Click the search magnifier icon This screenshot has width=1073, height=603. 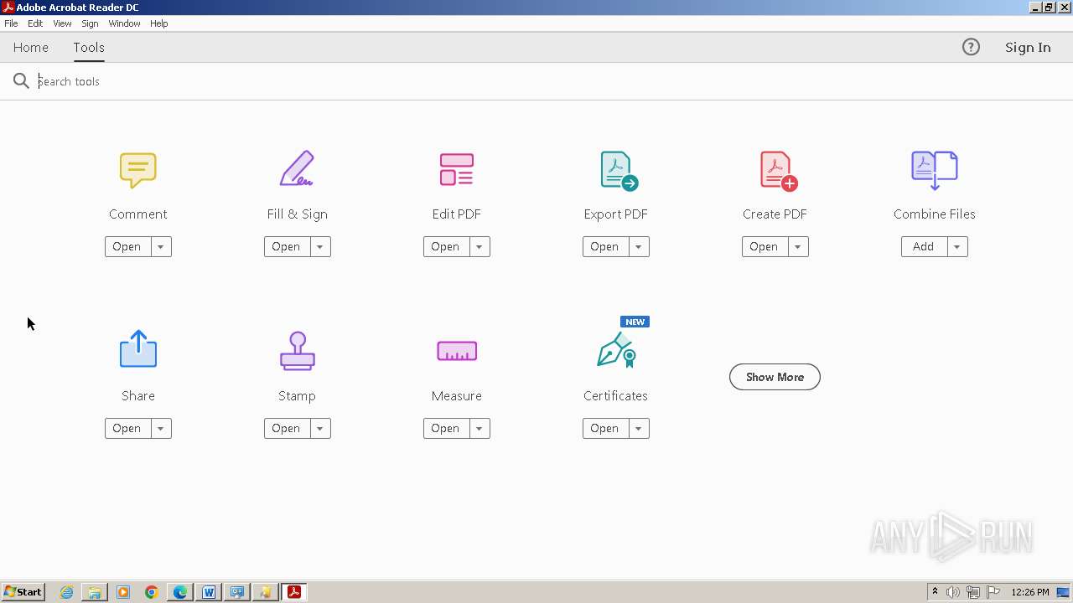(21, 81)
